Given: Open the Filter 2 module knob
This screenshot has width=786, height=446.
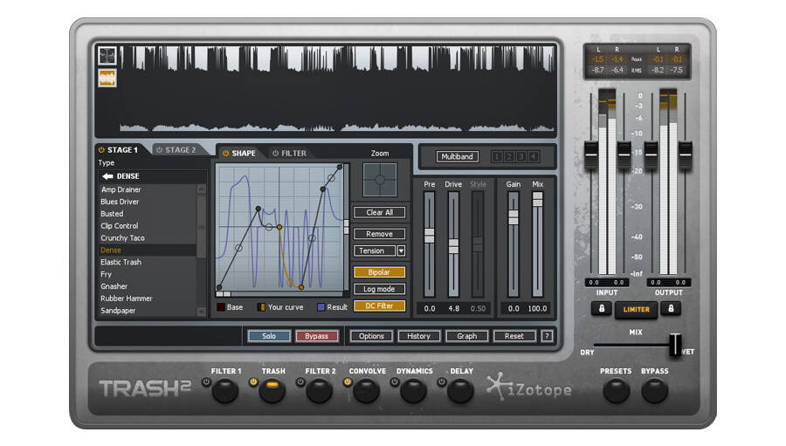Looking at the screenshot, I should pos(320,391).
